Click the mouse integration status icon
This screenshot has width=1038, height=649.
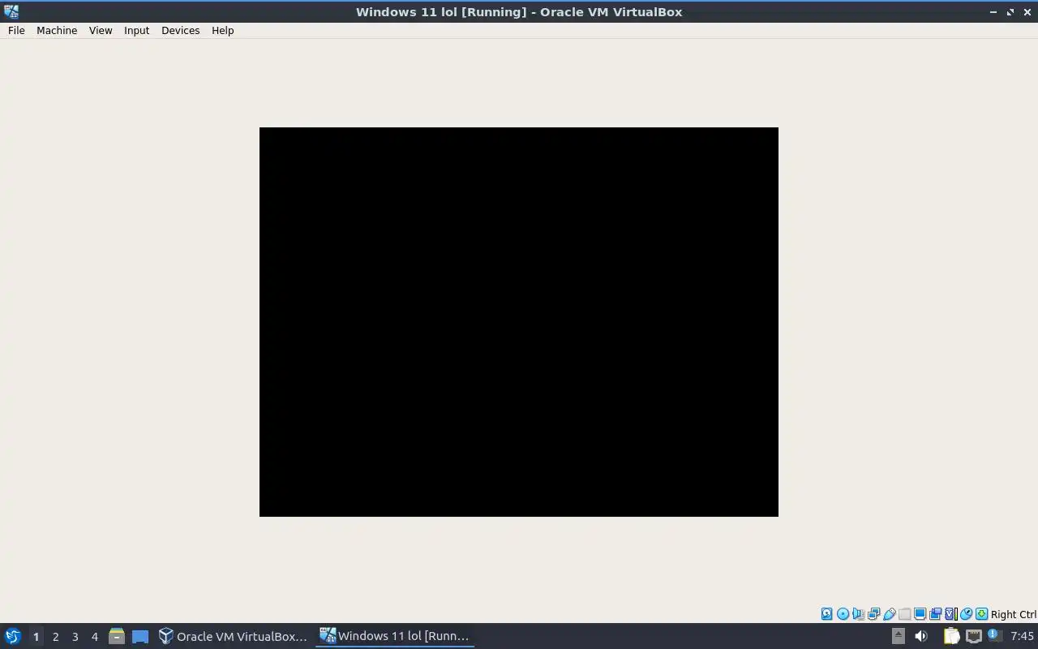966,614
